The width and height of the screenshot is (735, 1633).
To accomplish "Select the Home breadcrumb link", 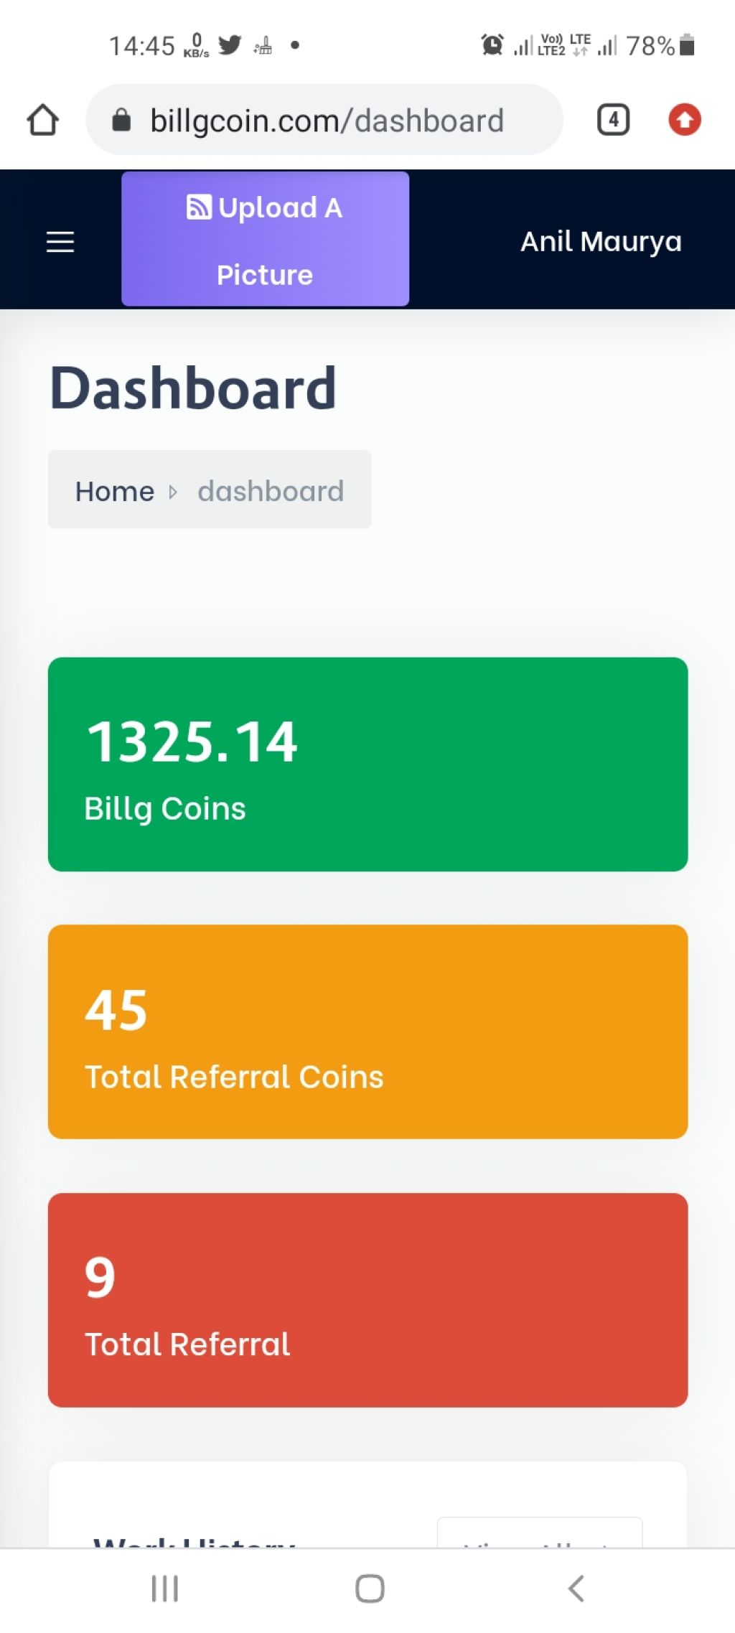I will point(115,492).
